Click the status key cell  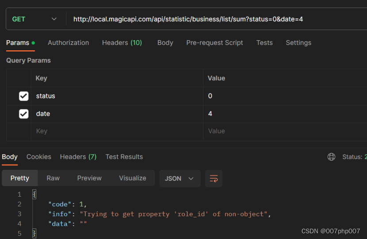point(117,96)
